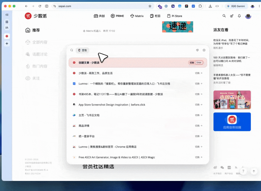Click the write article pencil icon
This screenshot has width=261, height=191.
(x=231, y=16)
